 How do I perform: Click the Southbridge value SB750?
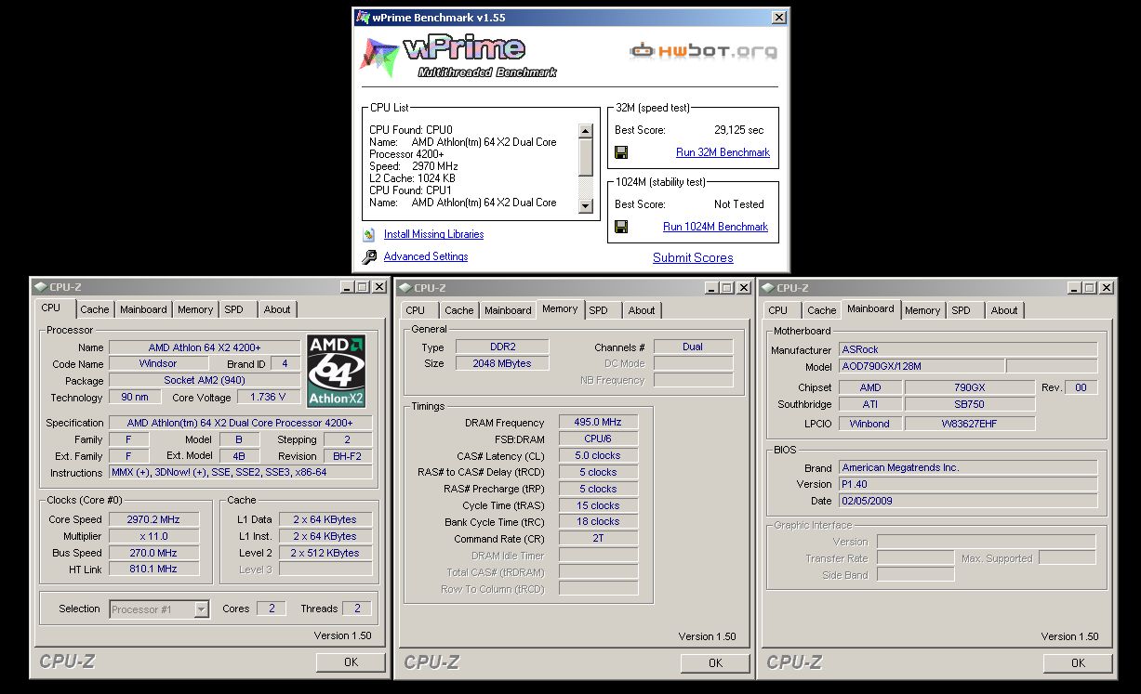point(969,404)
